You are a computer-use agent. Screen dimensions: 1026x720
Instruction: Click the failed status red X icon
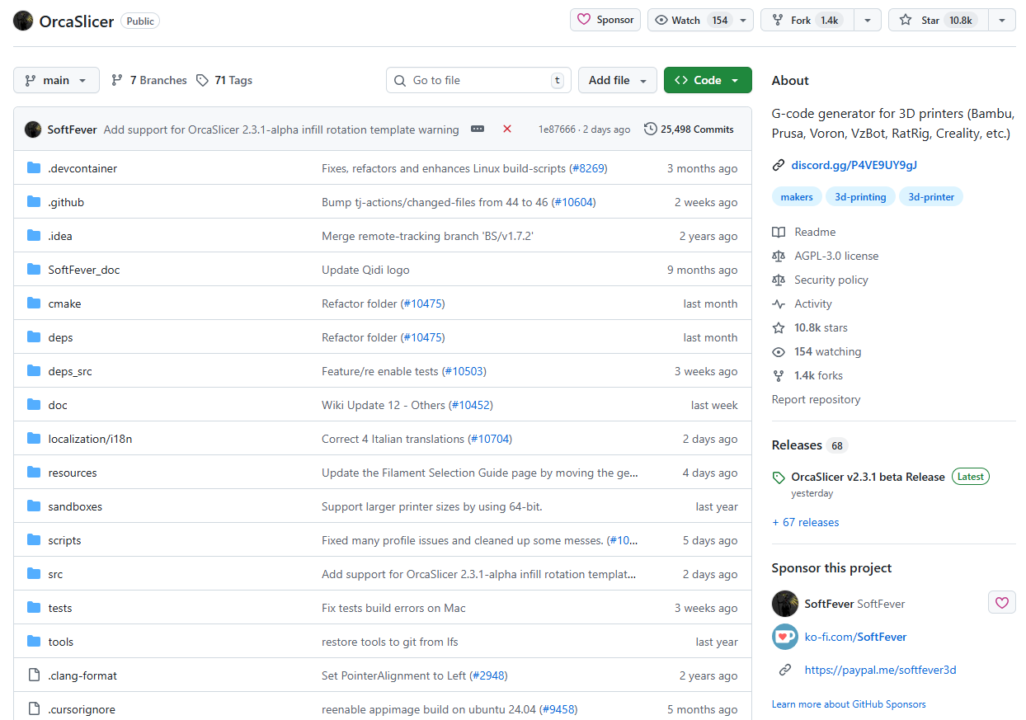tap(507, 129)
